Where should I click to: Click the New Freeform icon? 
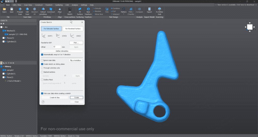click(x=88, y=9)
